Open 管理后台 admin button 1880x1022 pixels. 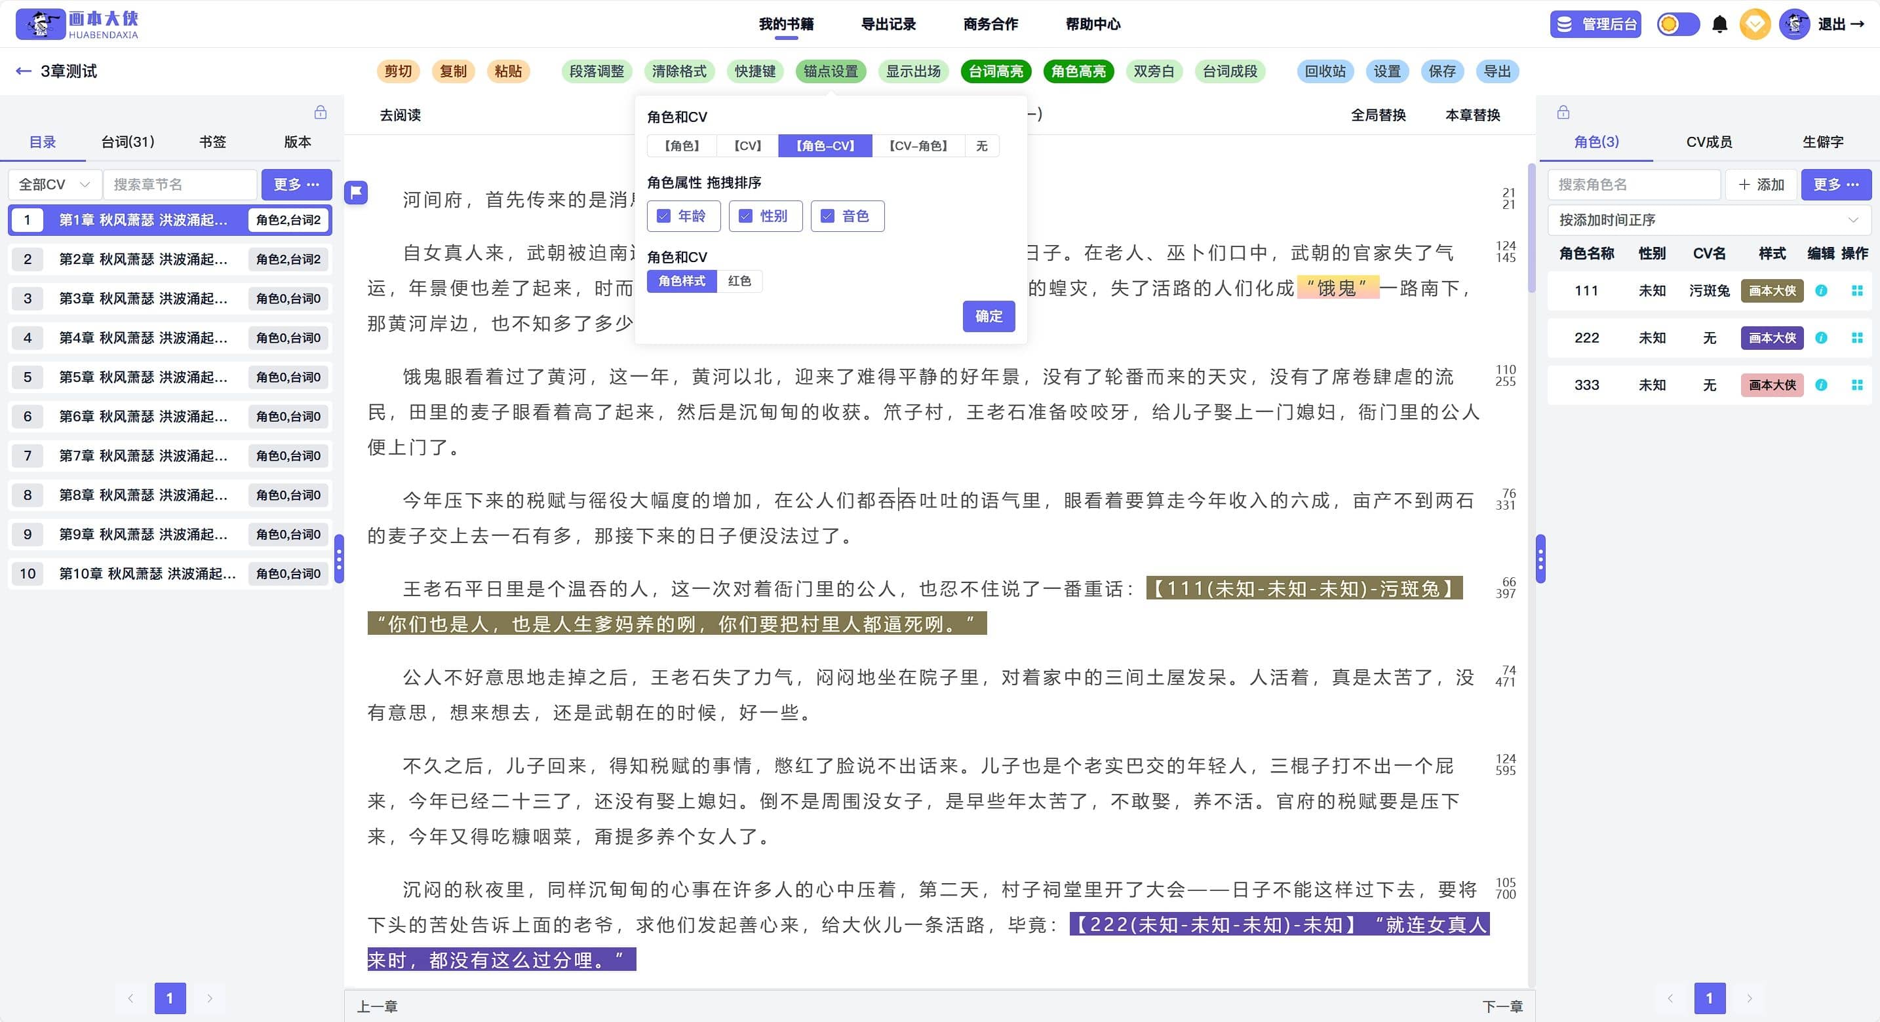point(1596,24)
